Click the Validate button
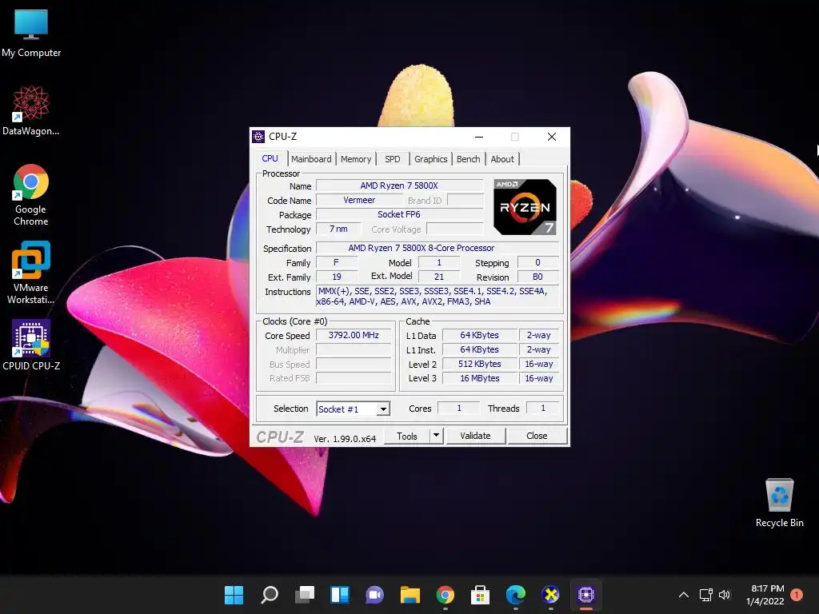819x614 pixels. (475, 436)
